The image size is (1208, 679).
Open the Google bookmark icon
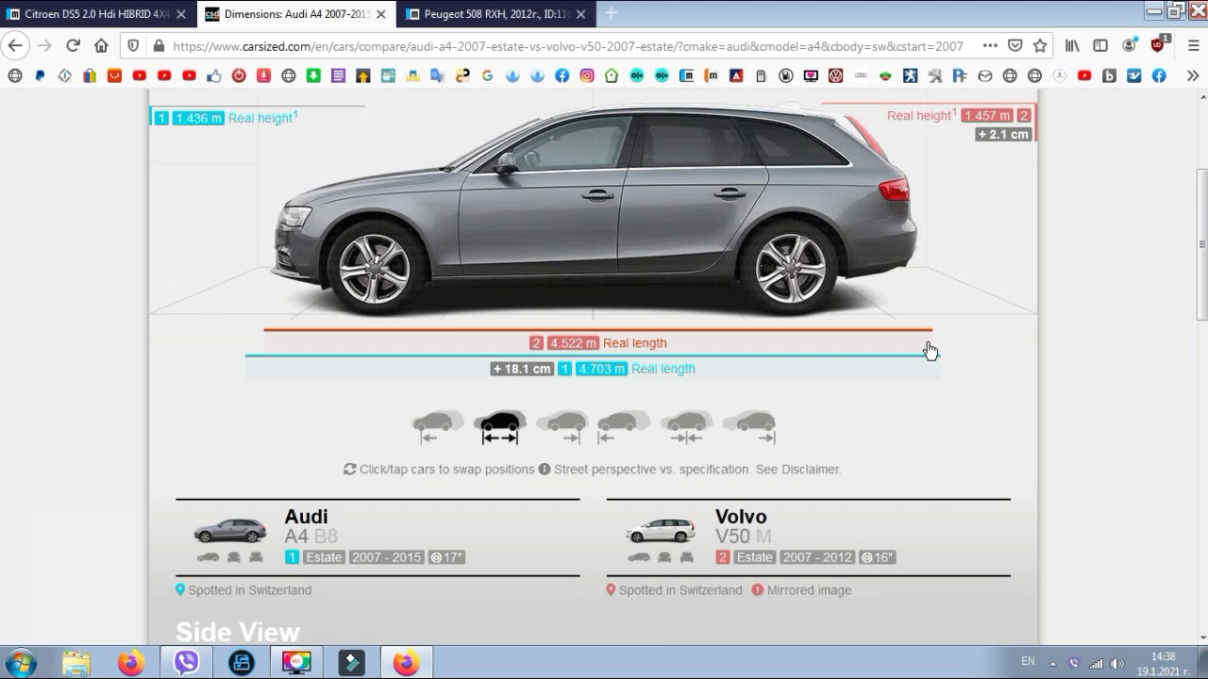488,75
